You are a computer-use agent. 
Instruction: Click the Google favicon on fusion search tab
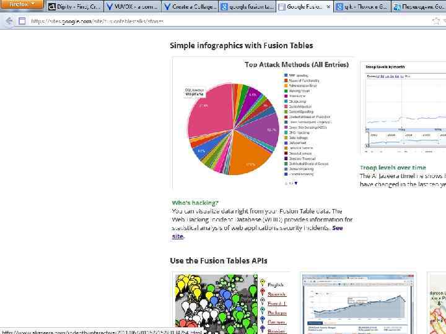click(224, 7)
